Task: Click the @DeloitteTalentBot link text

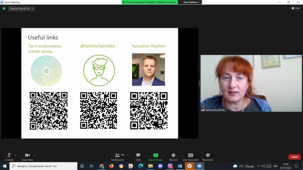Action: pos(98,46)
